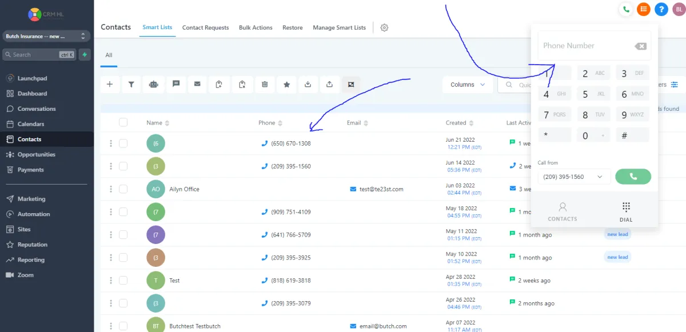Click the last highlighted icon in contacts toolbar

[351, 84]
